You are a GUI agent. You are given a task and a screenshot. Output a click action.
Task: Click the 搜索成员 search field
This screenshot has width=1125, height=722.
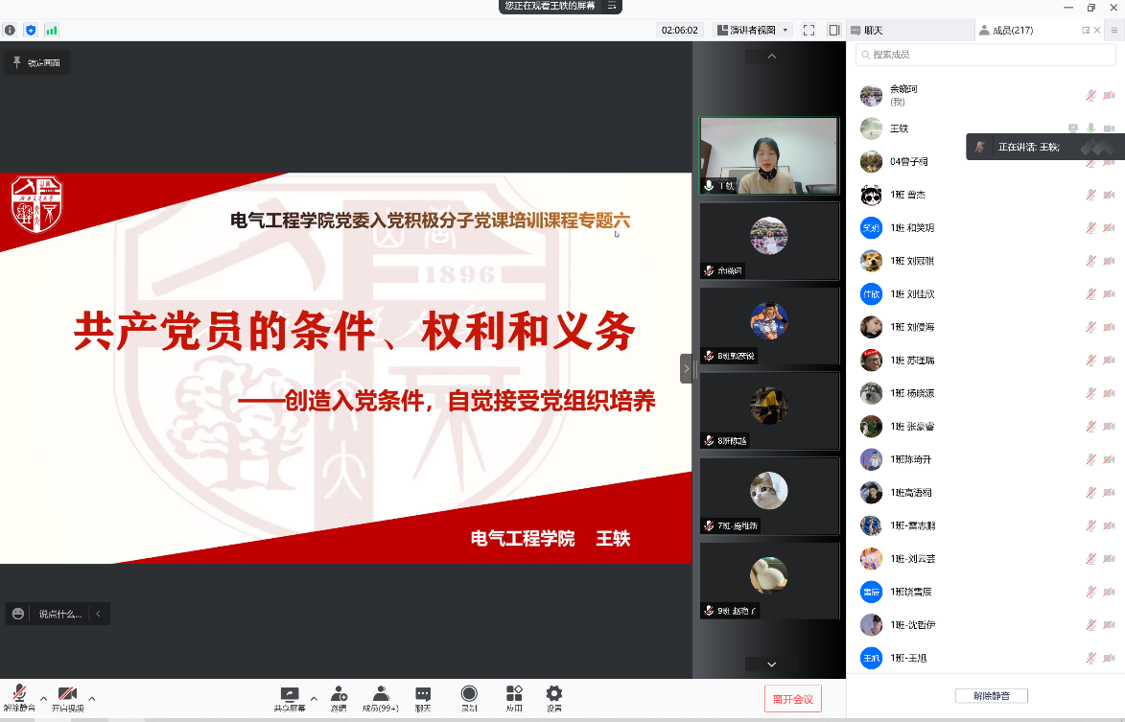click(984, 55)
